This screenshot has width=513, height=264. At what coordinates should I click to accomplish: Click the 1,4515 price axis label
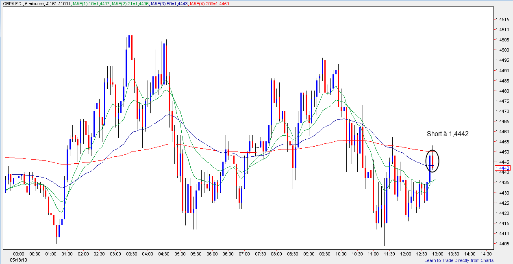[502, 19]
